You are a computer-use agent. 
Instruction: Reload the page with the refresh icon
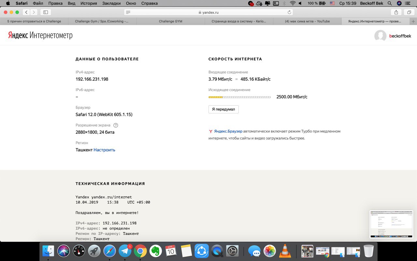pos(289,12)
